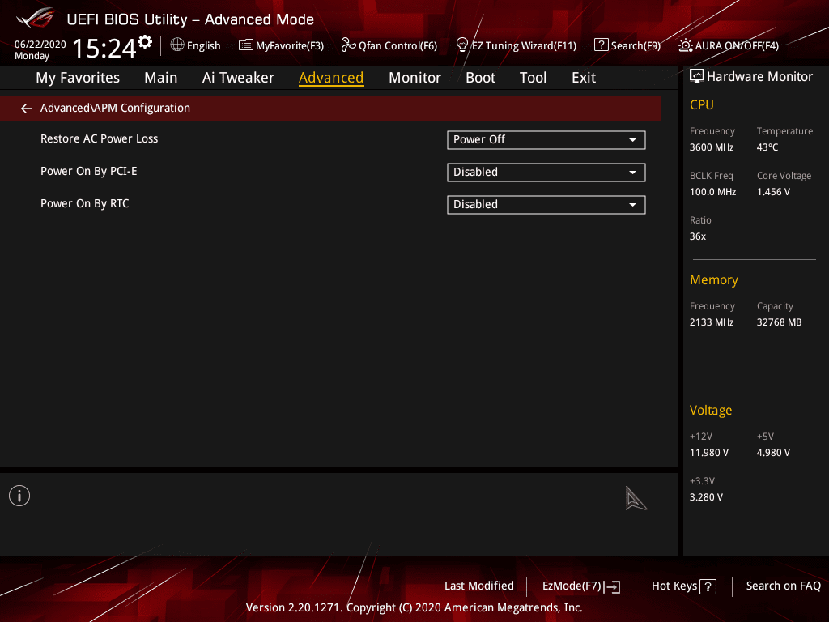The height and width of the screenshot is (622, 829).
Task: Click Search(F9) label
Action: click(636, 46)
